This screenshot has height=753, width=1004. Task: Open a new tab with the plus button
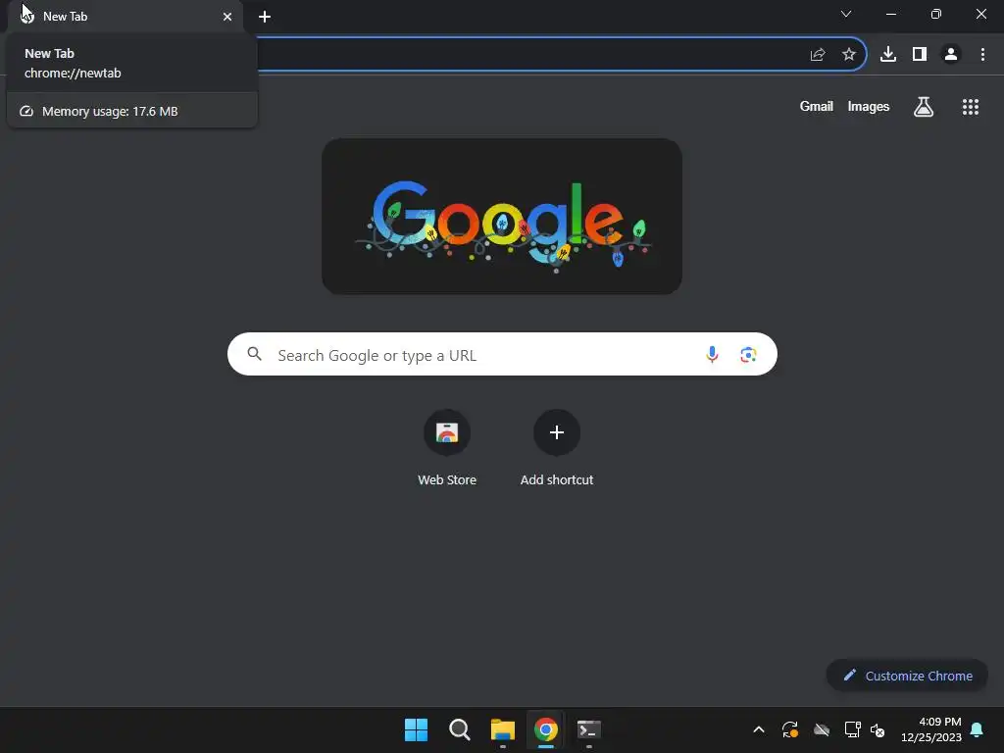265,17
